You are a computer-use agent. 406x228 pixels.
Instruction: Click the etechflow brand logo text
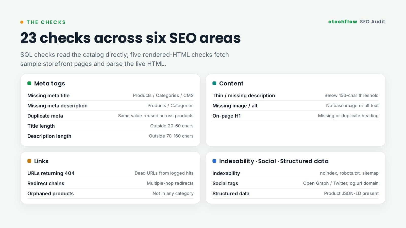click(x=343, y=22)
